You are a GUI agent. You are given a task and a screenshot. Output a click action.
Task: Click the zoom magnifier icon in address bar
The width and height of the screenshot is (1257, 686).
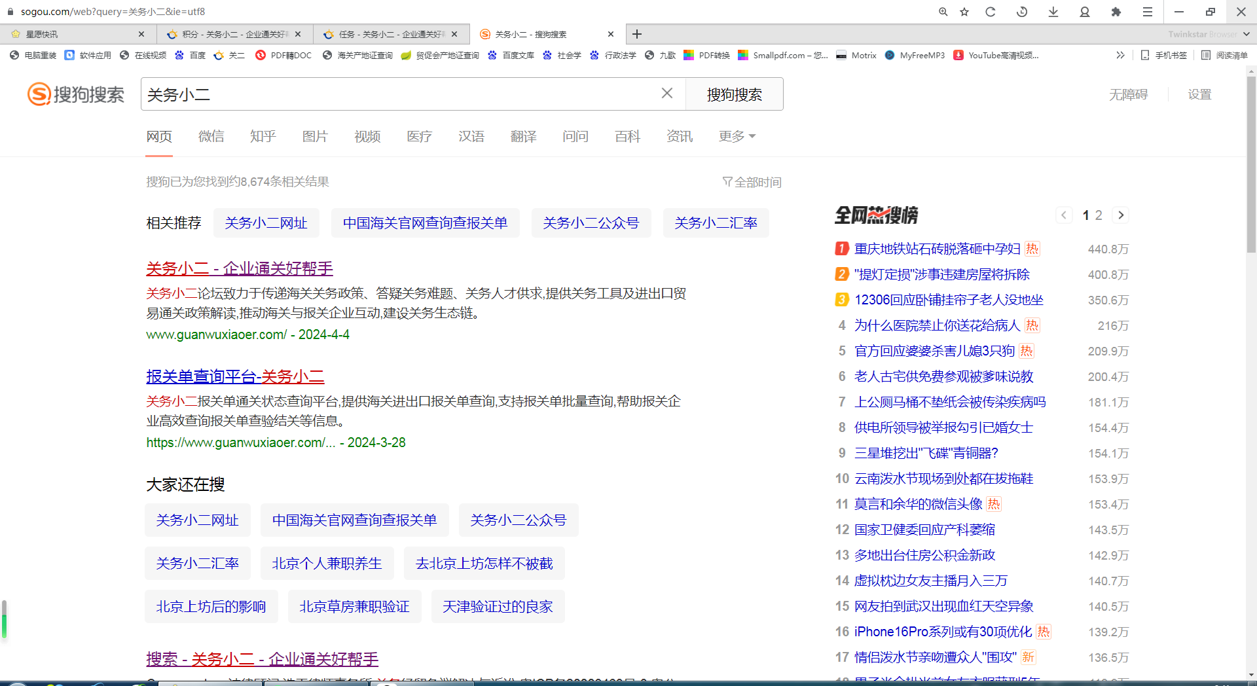pyautogui.click(x=943, y=12)
